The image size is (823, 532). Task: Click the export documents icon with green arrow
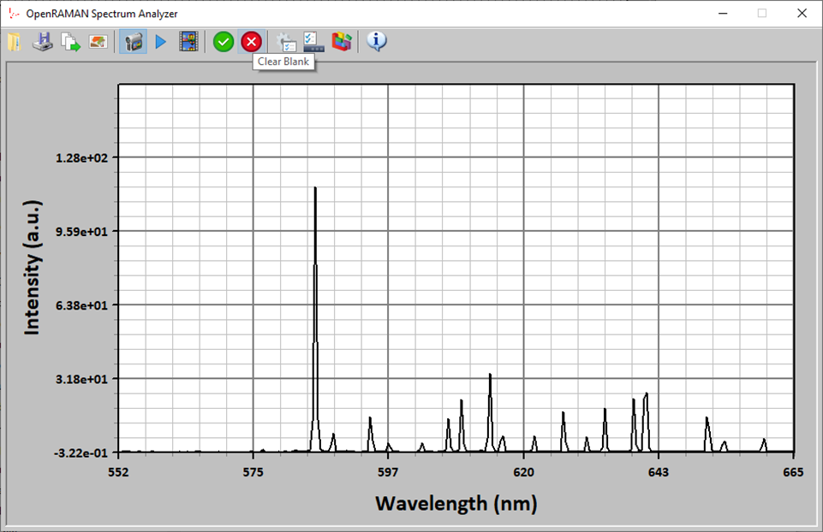tap(70, 42)
